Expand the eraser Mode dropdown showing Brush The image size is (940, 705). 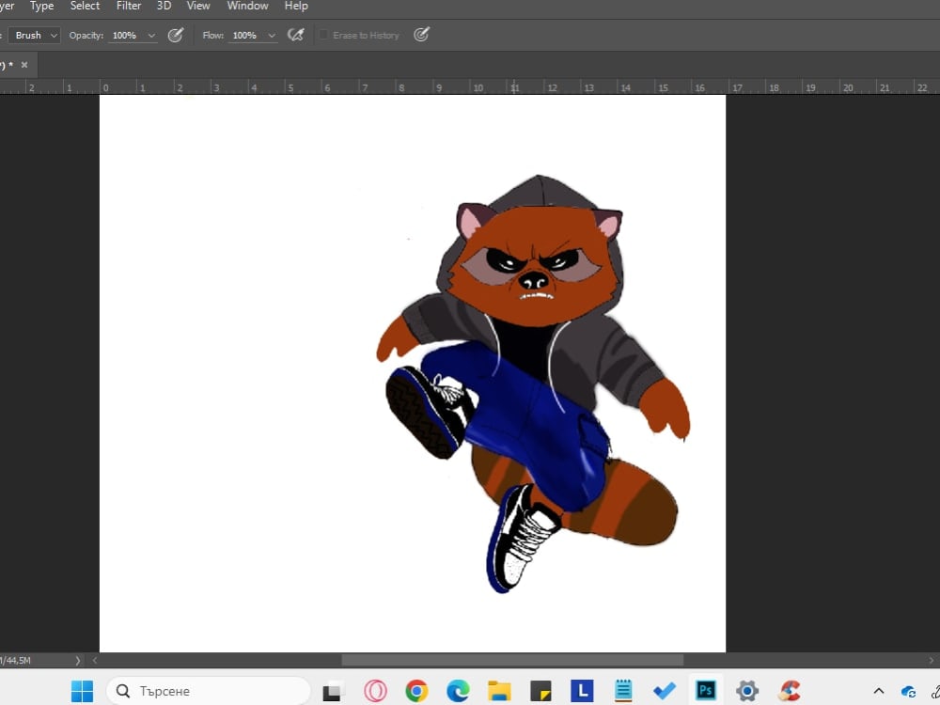click(x=34, y=36)
